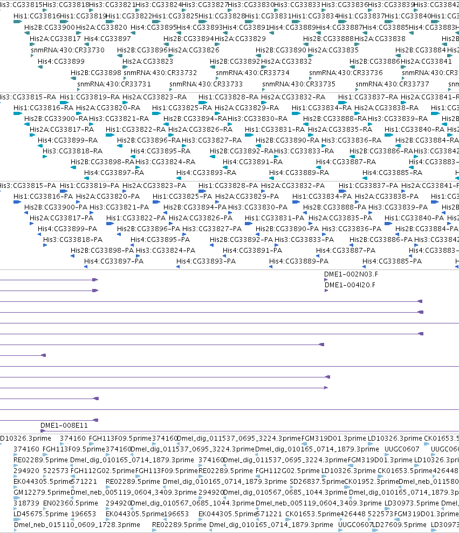Select the protein label His2B:CG33884-PA
This screenshot has width=459, height=533.
pos(427,229)
